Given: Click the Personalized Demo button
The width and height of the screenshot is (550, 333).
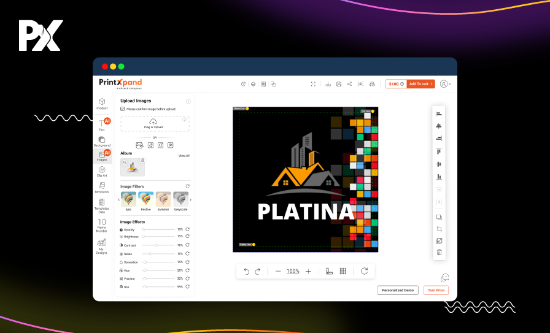Looking at the screenshot, I should coord(398,290).
